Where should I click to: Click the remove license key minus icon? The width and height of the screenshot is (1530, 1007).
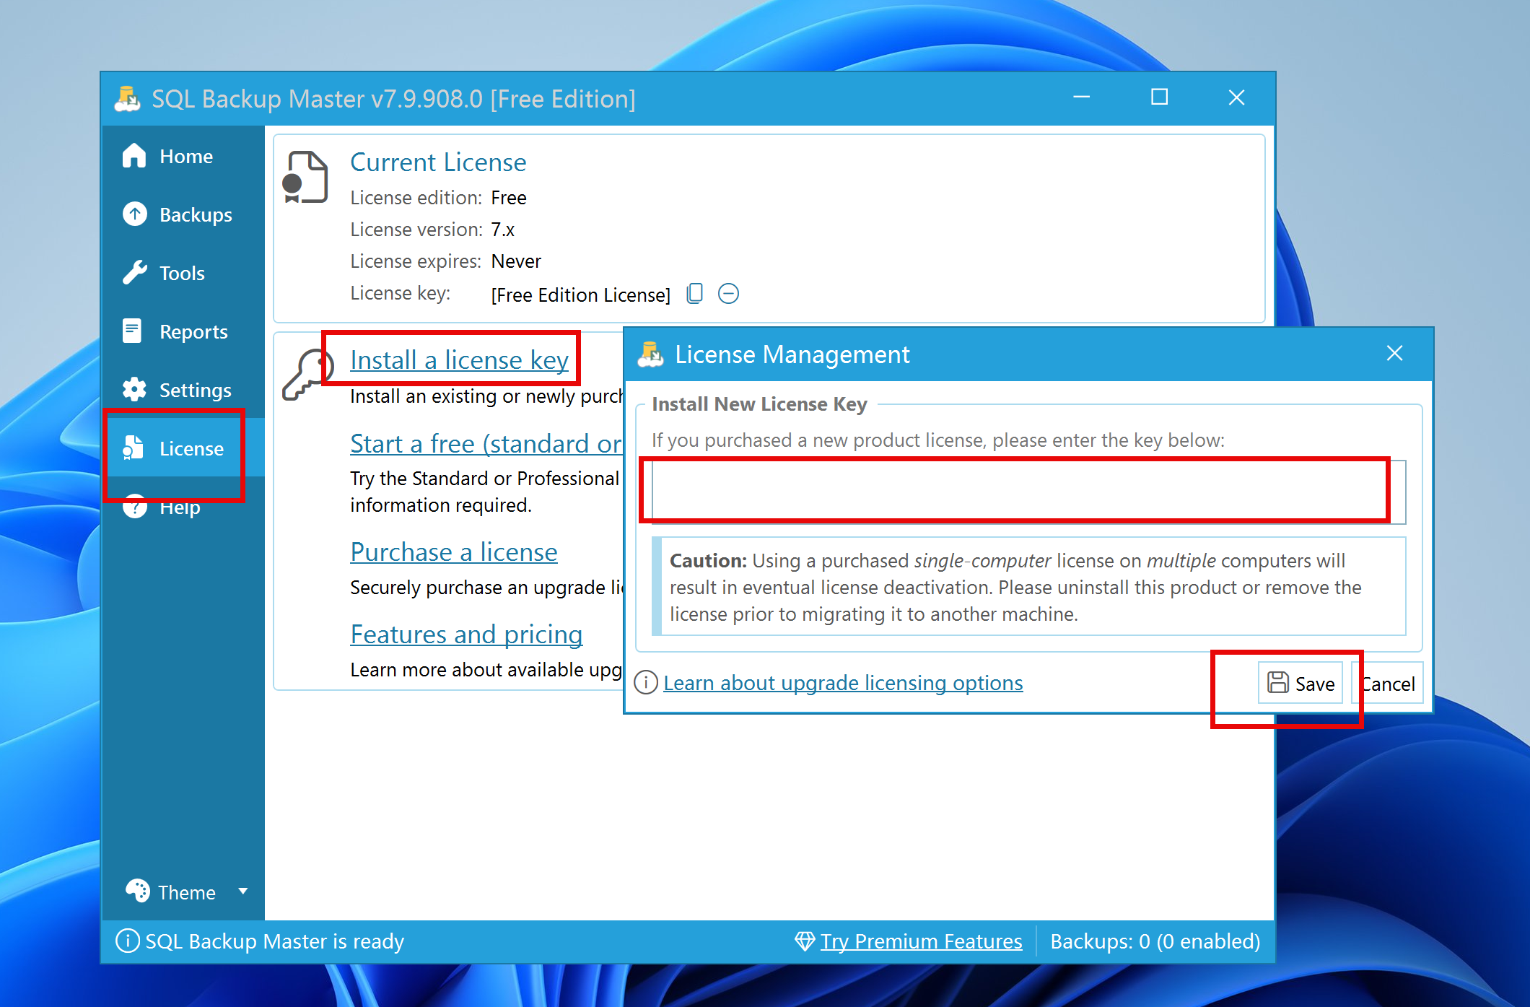(x=728, y=294)
